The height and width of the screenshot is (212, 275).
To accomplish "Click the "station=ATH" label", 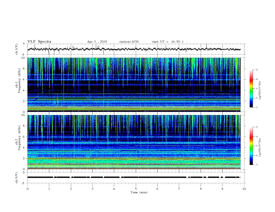I will click(x=129, y=42).
